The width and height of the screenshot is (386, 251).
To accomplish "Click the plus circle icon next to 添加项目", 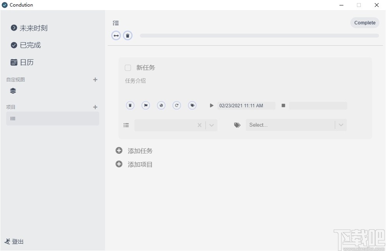I will tap(119, 164).
